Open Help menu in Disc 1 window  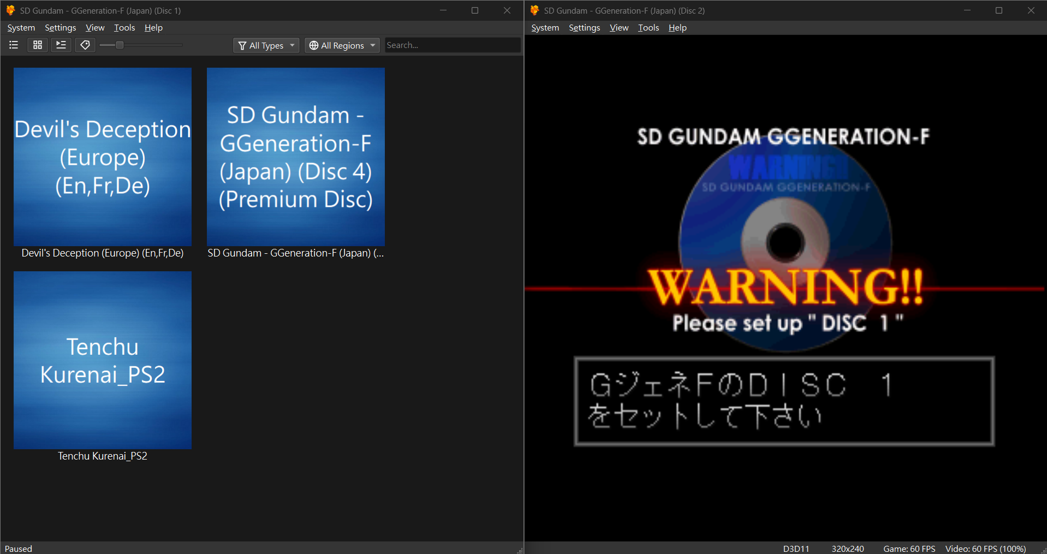pos(153,28)
